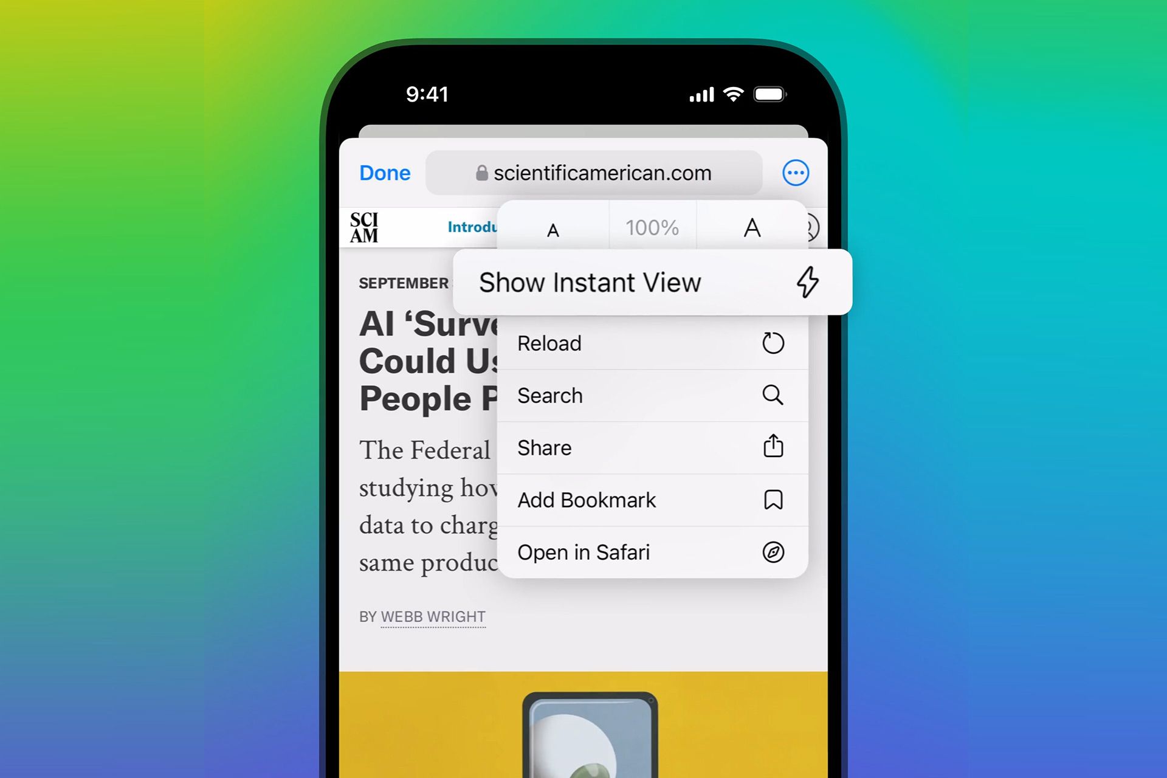Tap the smaller A to decrease font size
The image size is (1167, 778).
(x=553, y=227)
